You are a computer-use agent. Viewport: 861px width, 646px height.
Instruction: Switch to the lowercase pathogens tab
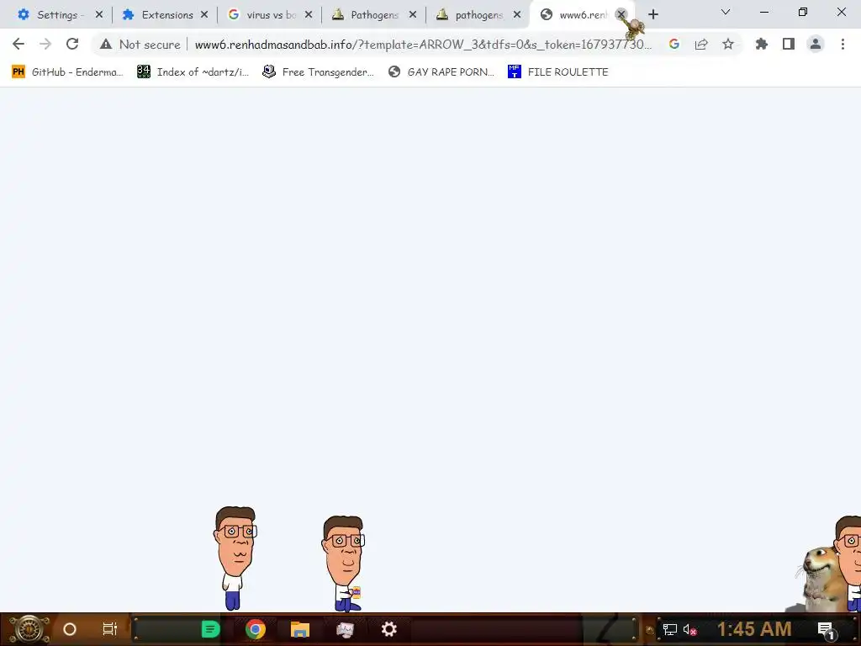click(473, 15)
